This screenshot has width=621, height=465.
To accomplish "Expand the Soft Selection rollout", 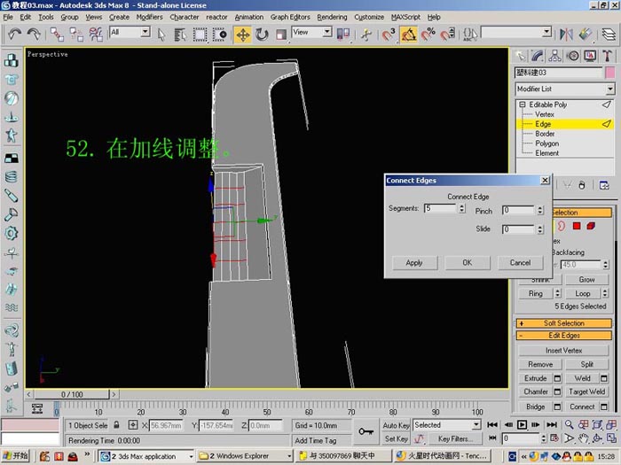I will 564,323.
